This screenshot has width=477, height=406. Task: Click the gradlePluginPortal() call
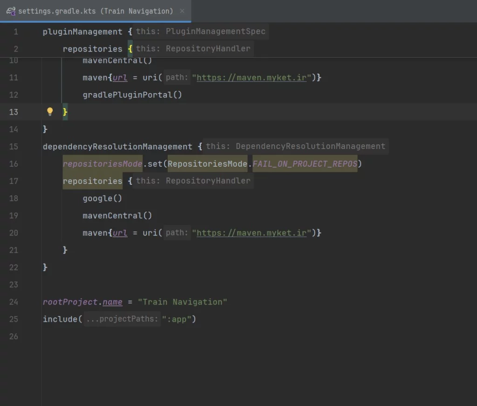point(132,95)
